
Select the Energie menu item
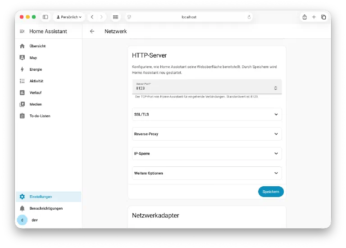(x=49, y=69)
